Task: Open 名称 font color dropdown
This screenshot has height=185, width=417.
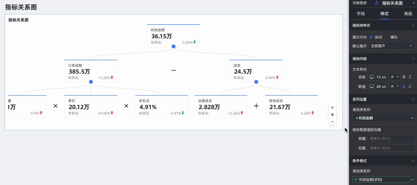Action: pos(395,77)
